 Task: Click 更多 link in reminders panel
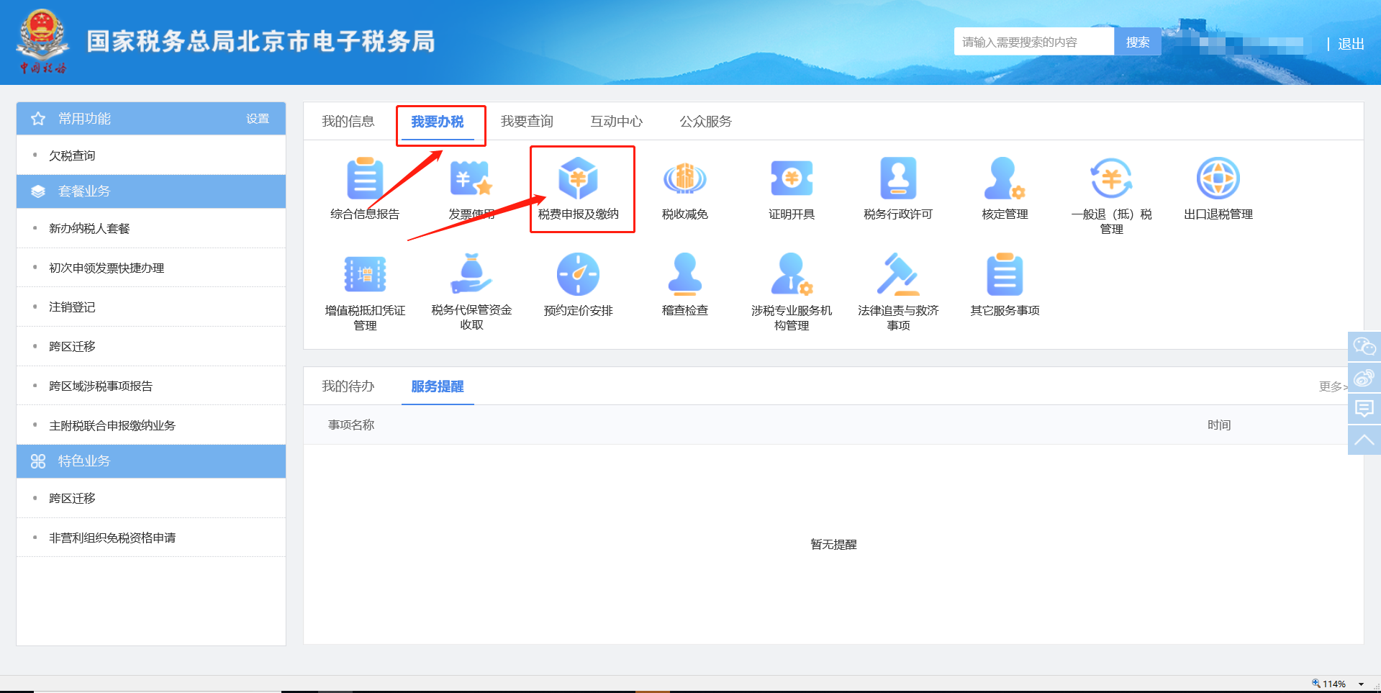click(1334, 386)
